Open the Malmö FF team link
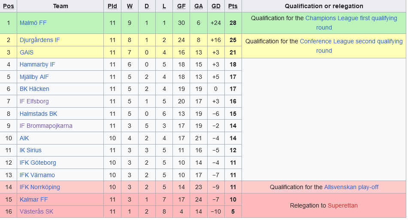408x220 pixels. pyautogui.click(x=33, y=23)
